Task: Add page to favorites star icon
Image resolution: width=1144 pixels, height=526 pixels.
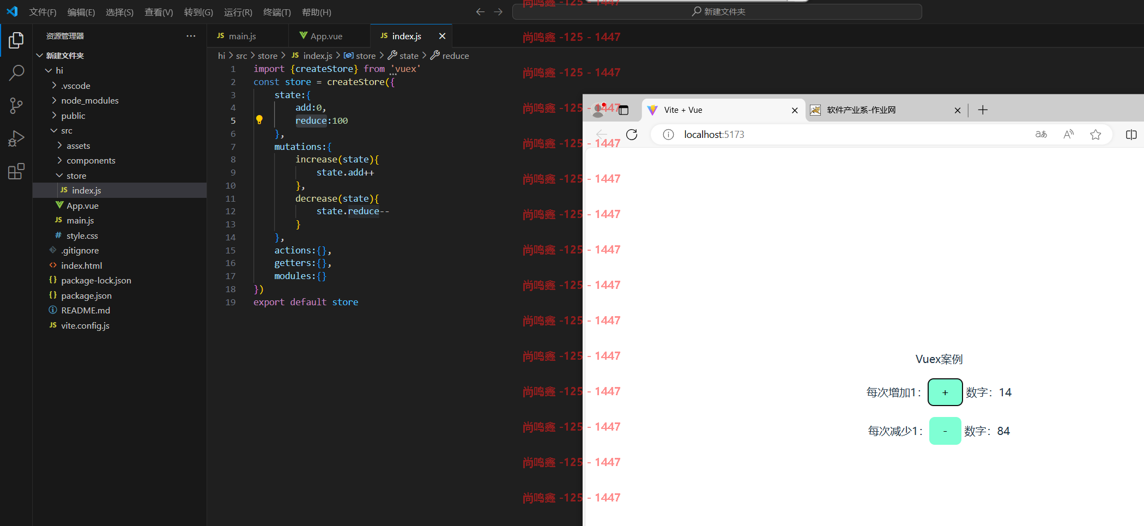Action: pyautogui.click(x=1095, y=135)
